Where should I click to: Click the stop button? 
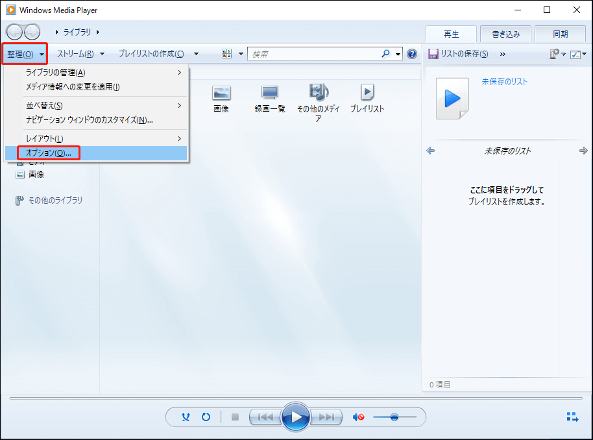click(x=236, y=417)
